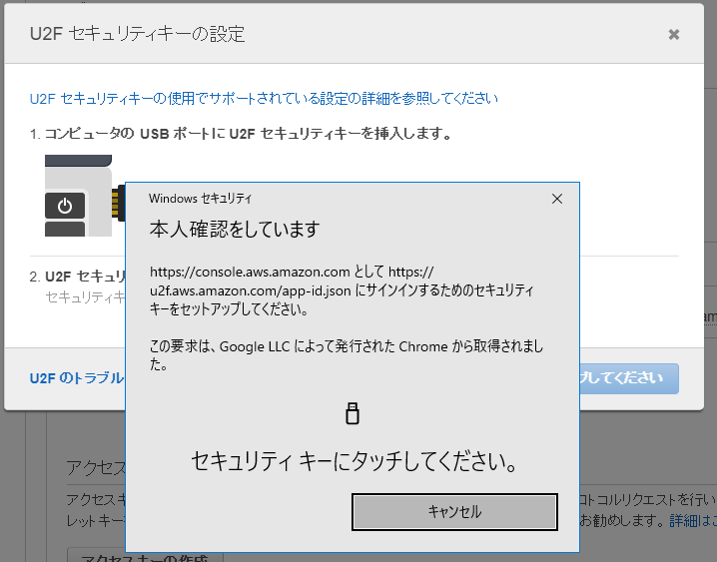Open the U2F supported settings details link
The height and width of the screenshot is (562, 717).
264,98
